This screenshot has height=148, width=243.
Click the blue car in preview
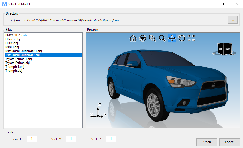167,85
